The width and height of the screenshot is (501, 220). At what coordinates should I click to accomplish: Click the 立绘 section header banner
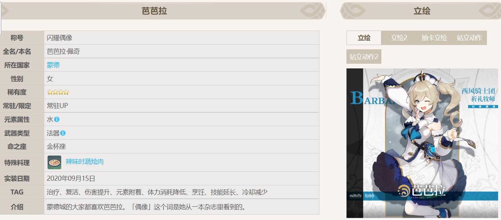point(421,11)
